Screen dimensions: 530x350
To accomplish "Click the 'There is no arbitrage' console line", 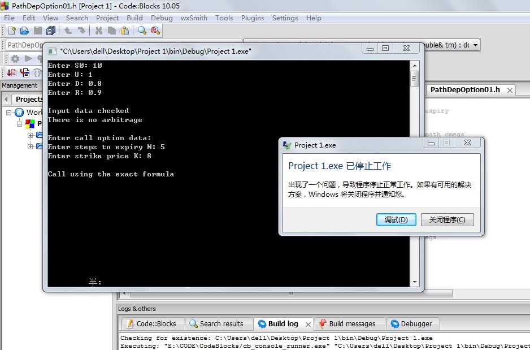I will [x=95, y=120].
